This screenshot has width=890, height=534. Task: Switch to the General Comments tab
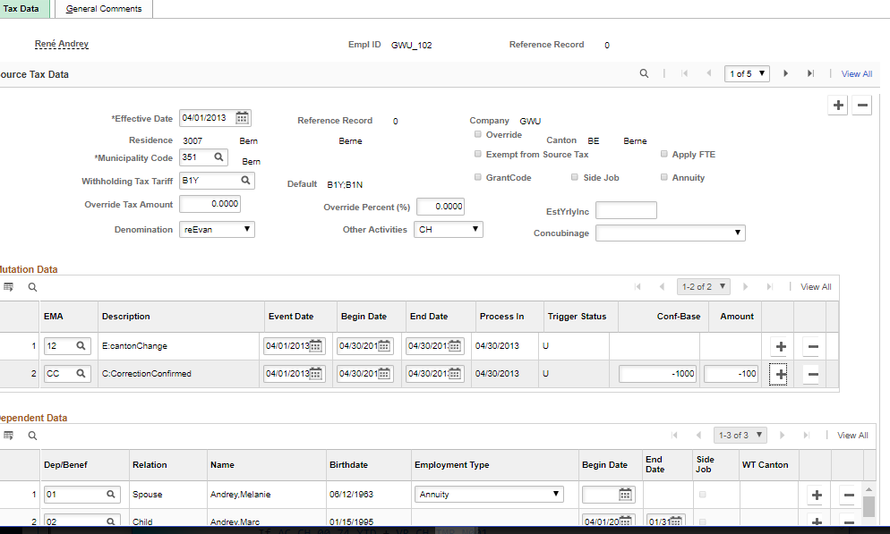point(104,9)
